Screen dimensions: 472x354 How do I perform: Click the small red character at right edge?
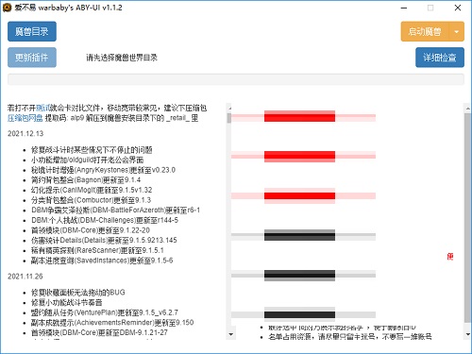pos(450,257)
